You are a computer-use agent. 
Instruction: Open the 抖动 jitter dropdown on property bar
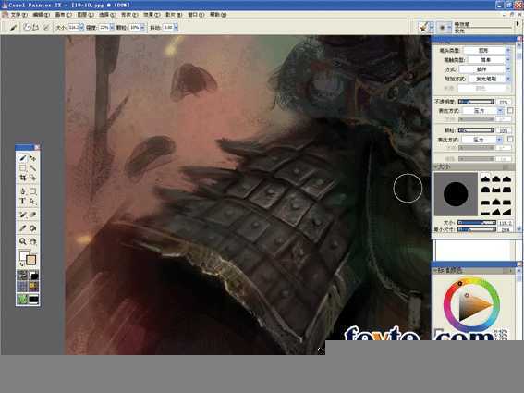(176, 28)
